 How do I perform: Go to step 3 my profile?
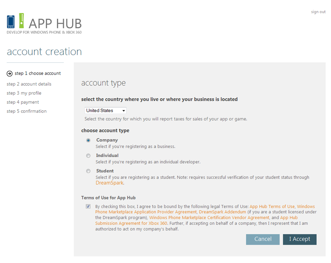click(x=24, y=93)
